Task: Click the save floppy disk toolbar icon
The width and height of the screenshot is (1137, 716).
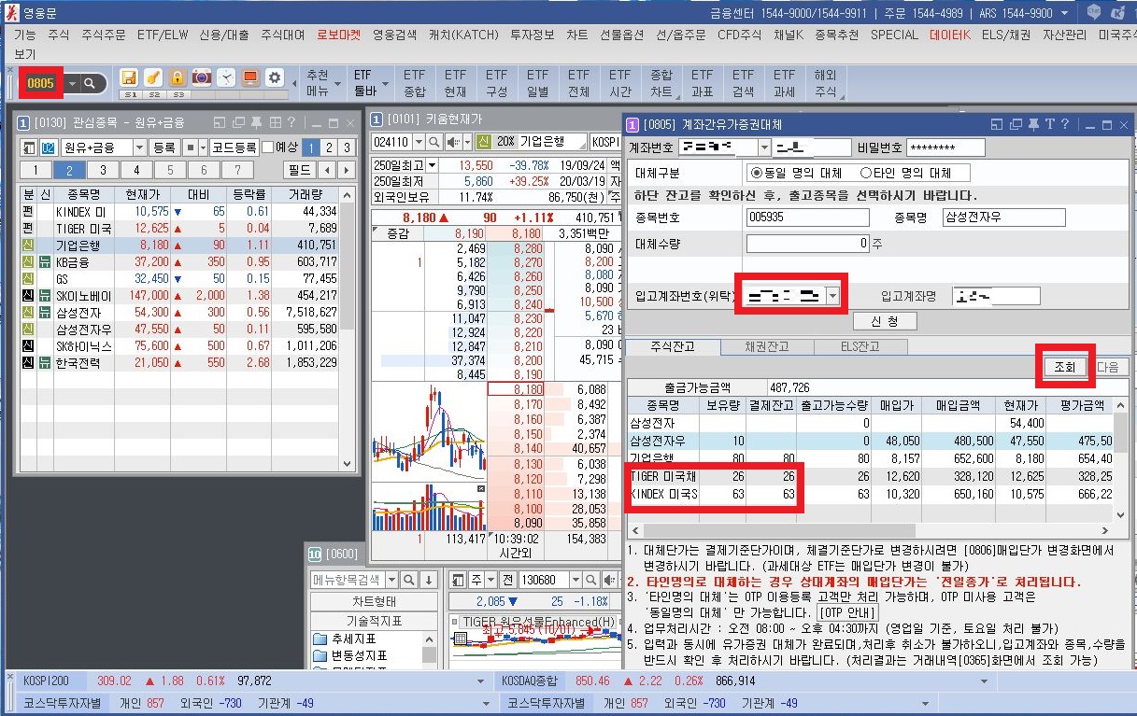Action: point(129,78)
